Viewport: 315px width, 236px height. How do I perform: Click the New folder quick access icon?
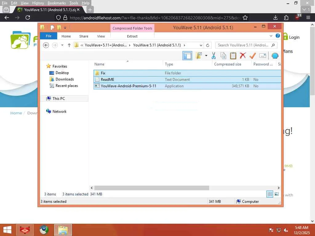click(59, 27)
